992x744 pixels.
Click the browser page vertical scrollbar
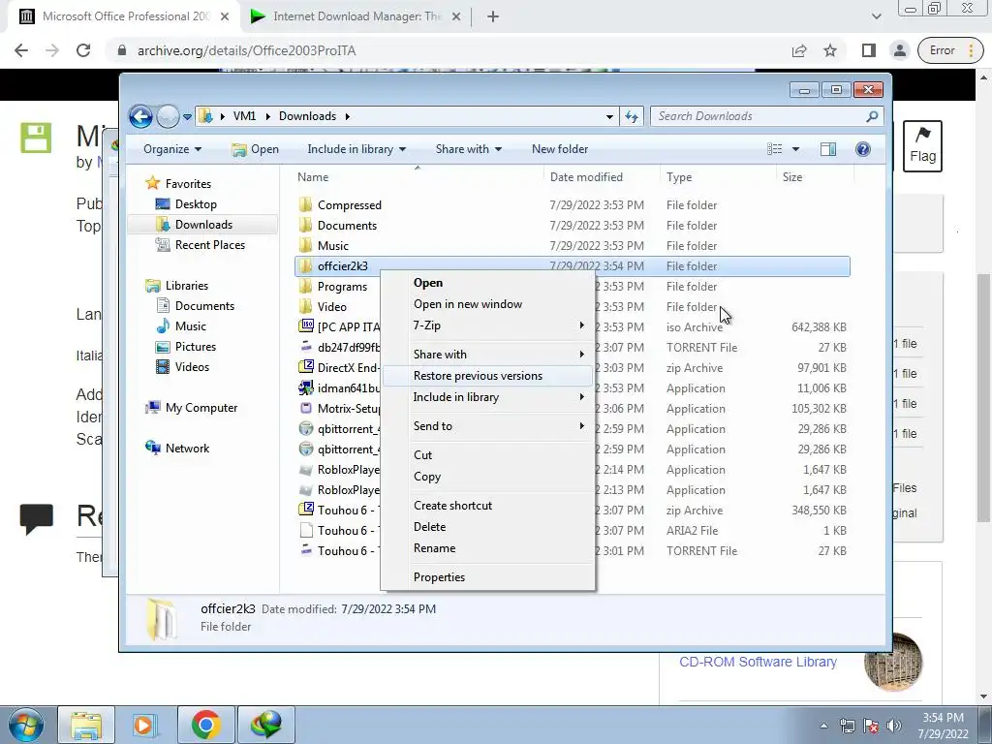pyautogui.click(x=984, y=397)
